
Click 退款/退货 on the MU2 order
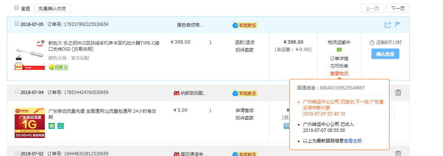[244, 42]
